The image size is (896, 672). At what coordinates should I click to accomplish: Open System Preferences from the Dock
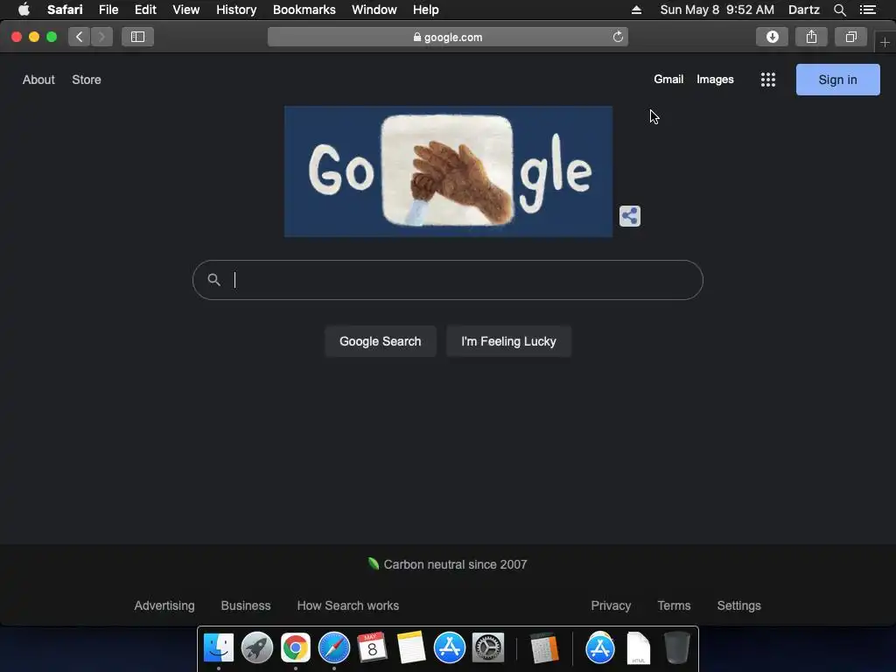click(488, 647)
